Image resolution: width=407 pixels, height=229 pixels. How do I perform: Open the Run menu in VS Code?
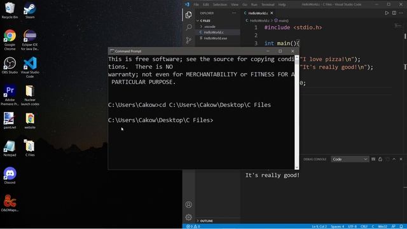click(x=254, y=4)
